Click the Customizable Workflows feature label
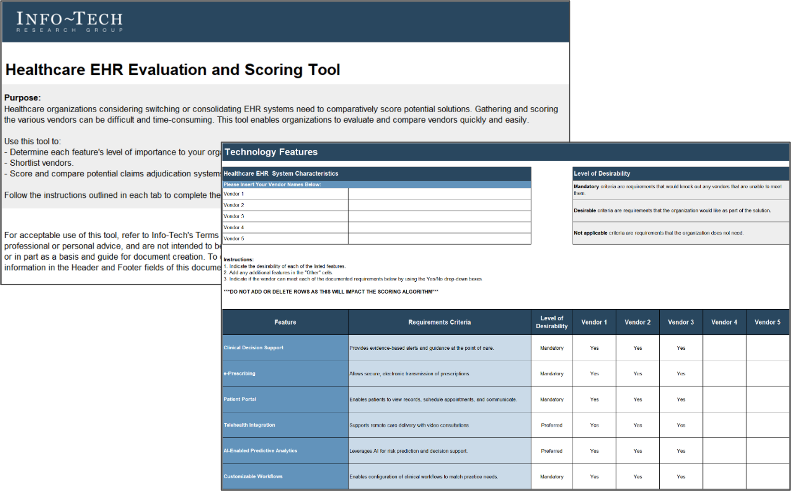This screenshot has height=491, width=791. (x=253, y=476)
